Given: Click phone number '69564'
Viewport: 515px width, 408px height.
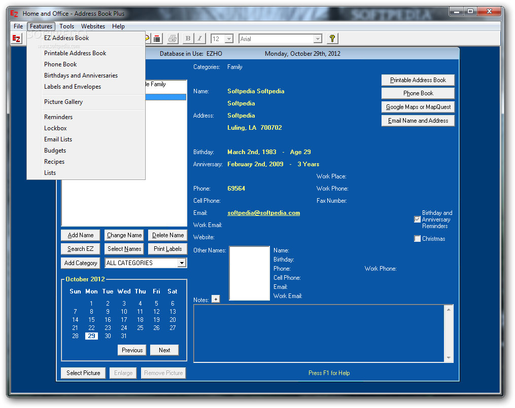Looking at the screenshot, I should [x=236, y=188].
